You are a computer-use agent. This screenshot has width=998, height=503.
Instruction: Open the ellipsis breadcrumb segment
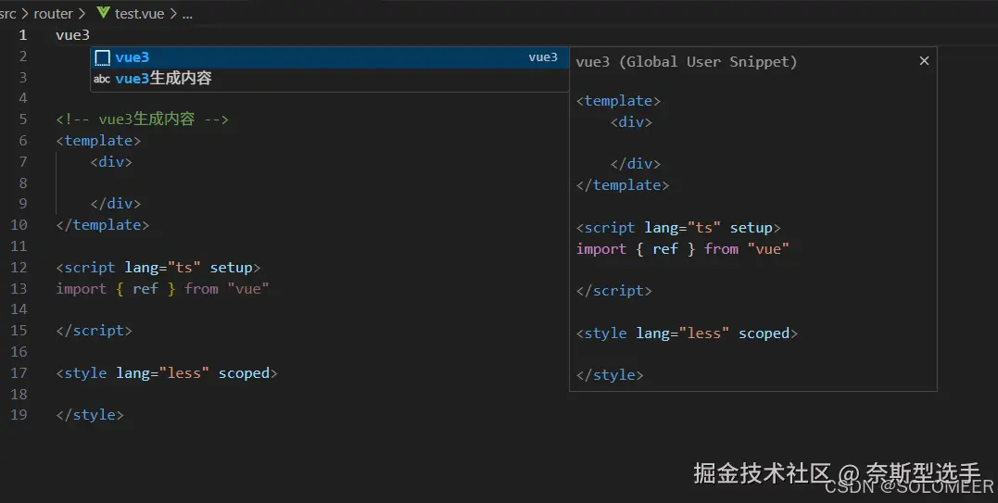tap(187, 13)
